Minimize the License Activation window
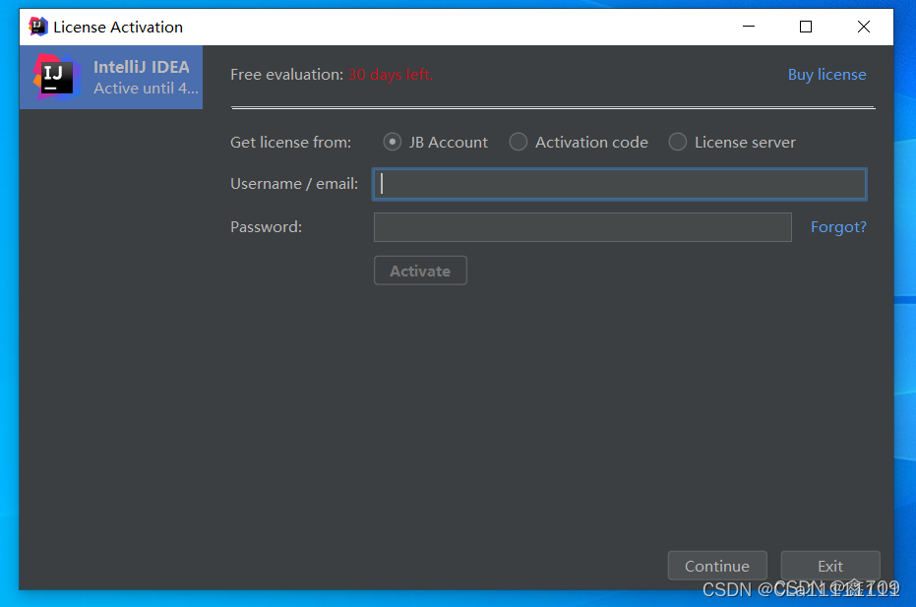 pos(749,27)
